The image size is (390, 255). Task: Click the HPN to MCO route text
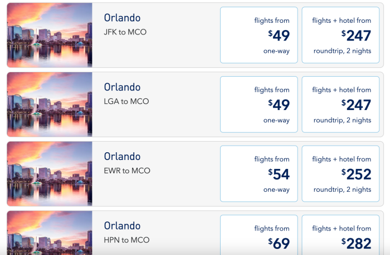[x=126, y=240]
